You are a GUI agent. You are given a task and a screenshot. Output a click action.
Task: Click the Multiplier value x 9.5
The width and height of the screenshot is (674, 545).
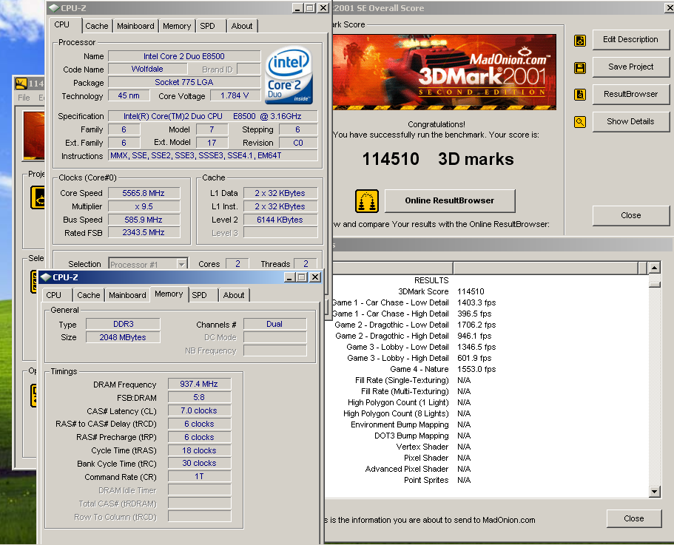144,206
